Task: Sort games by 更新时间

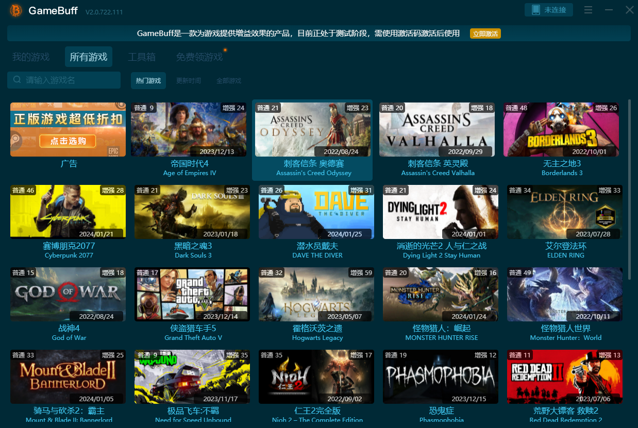Action: 189,80
